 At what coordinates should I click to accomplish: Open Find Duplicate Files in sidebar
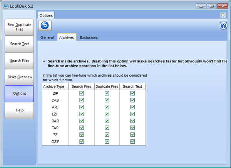[x=19, y=27]
